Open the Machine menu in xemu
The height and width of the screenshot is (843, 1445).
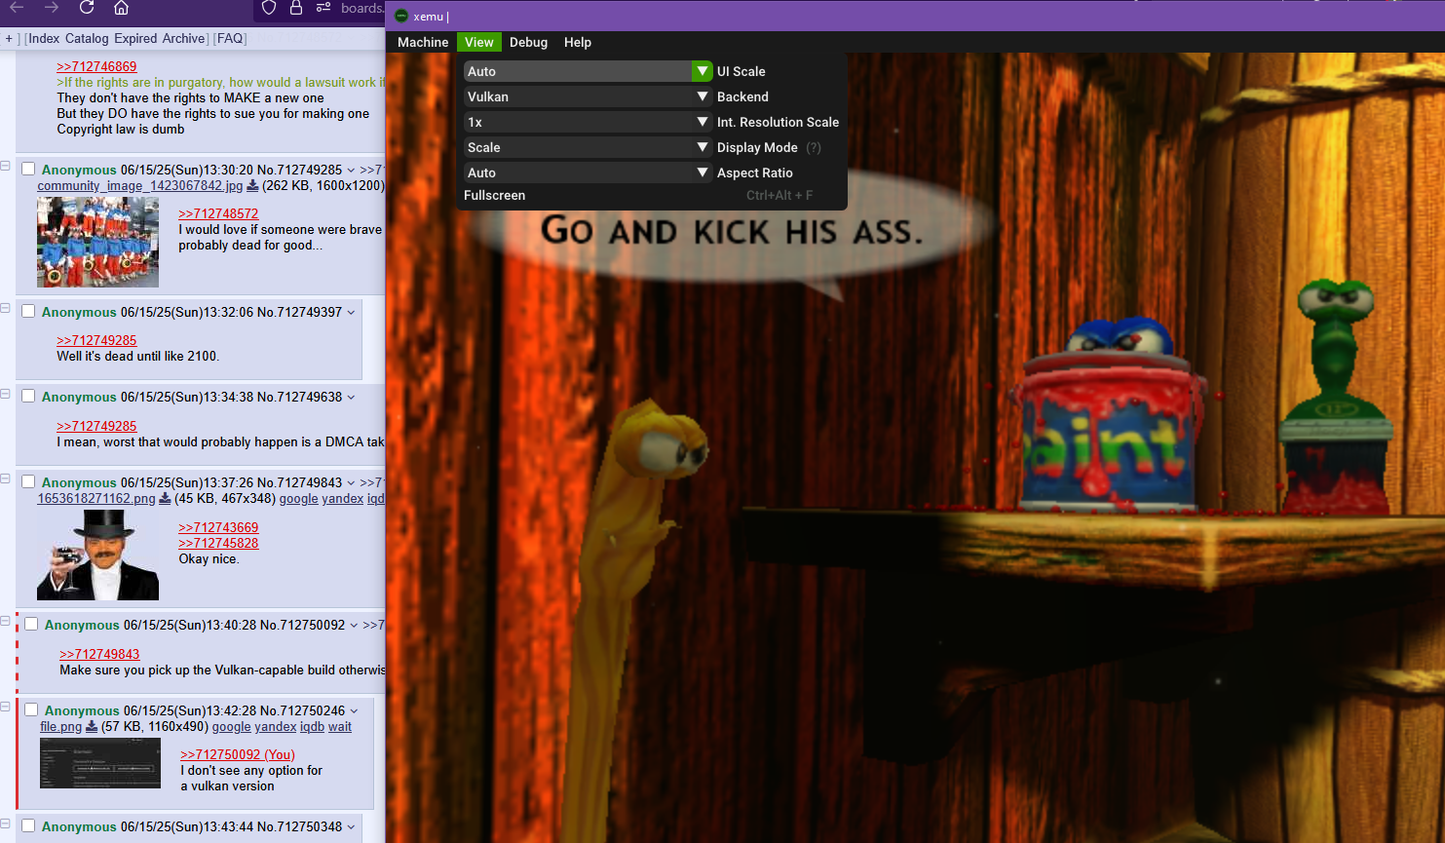point(423,42)
